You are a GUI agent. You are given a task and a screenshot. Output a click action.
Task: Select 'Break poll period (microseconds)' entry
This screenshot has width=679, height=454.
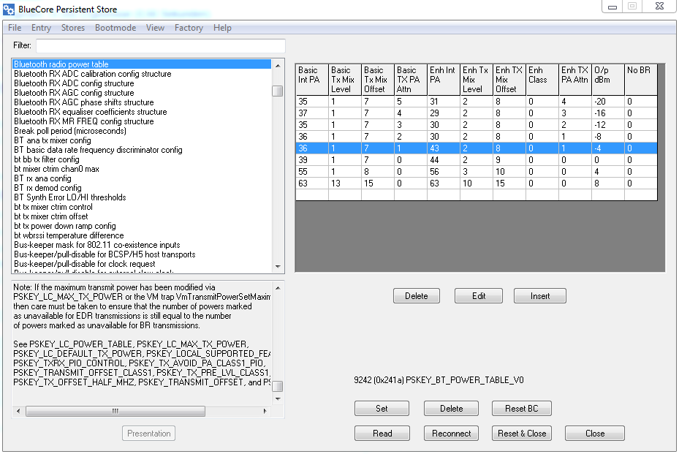70,131
